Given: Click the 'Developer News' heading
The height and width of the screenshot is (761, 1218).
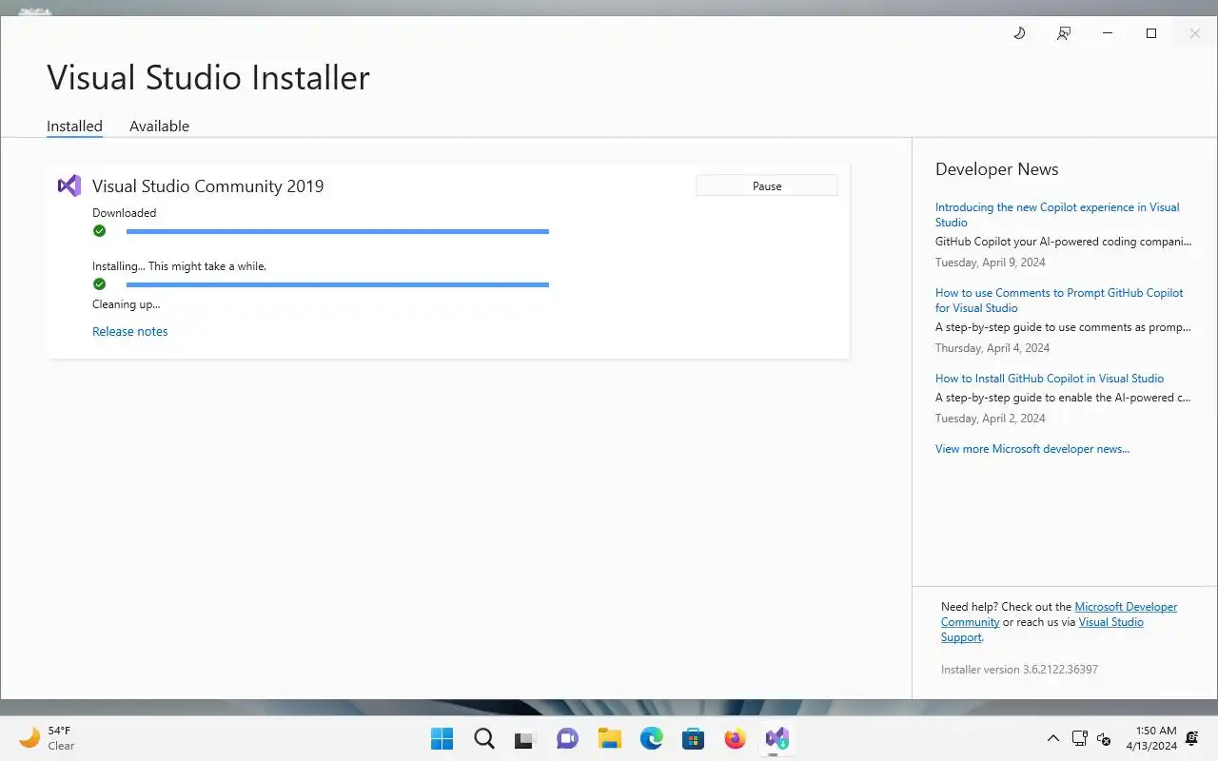Looking at the screenshot, I should (x=996, y=169).
